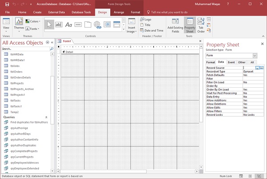
Task: Click the Tab Order tool
Action: coord(201,25)
